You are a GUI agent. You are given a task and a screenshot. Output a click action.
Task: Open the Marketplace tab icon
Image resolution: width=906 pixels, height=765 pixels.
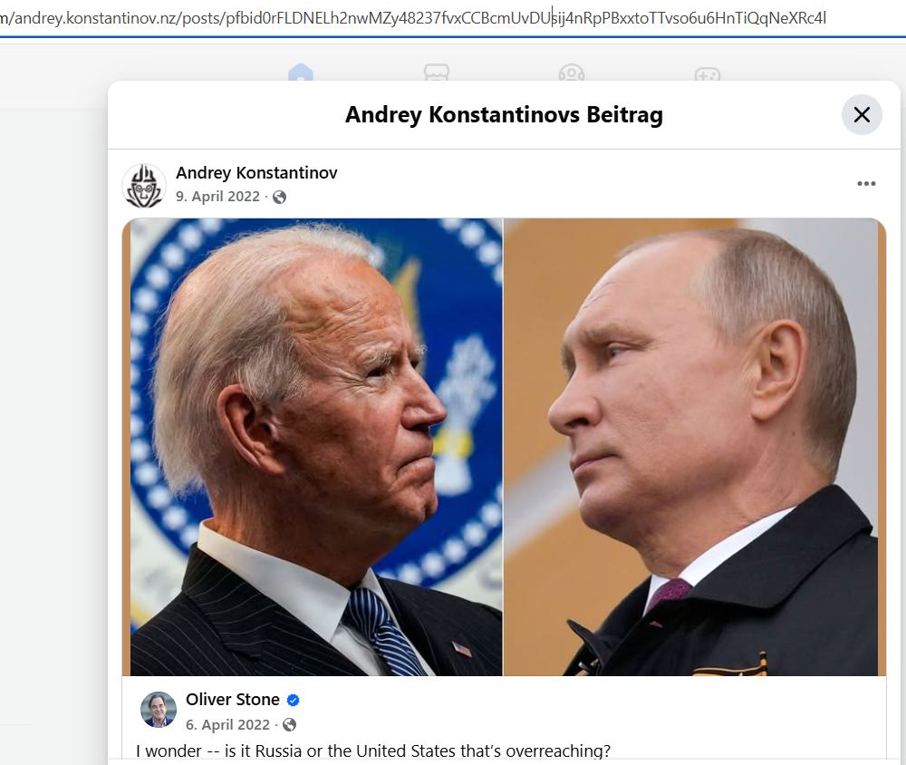[x=437, y=73]
